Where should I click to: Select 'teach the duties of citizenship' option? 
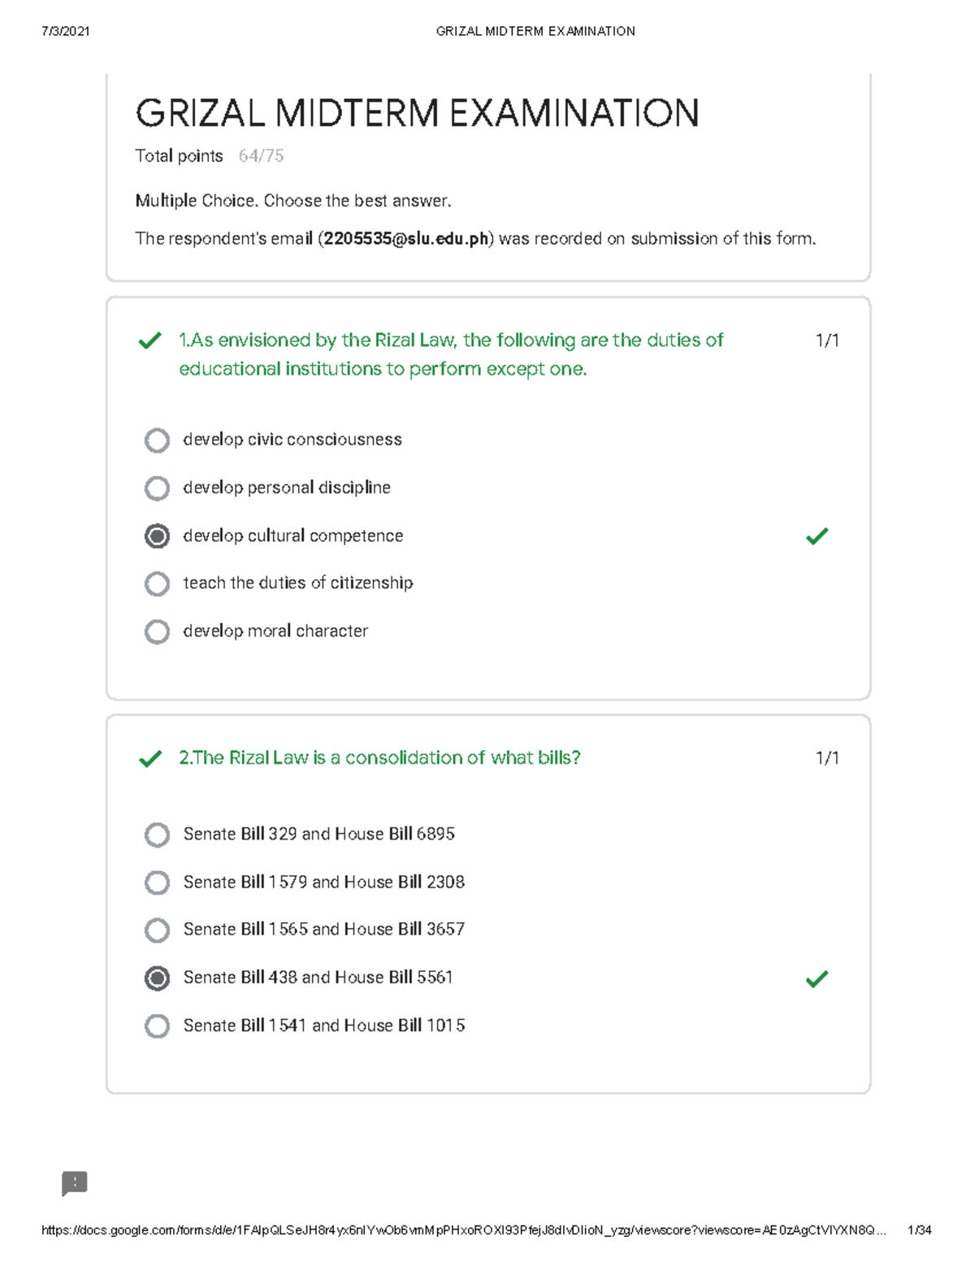157,583
